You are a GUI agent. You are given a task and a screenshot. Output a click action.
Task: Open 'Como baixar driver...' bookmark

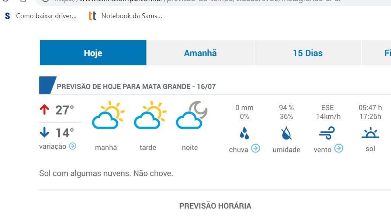tap(41, 16)
